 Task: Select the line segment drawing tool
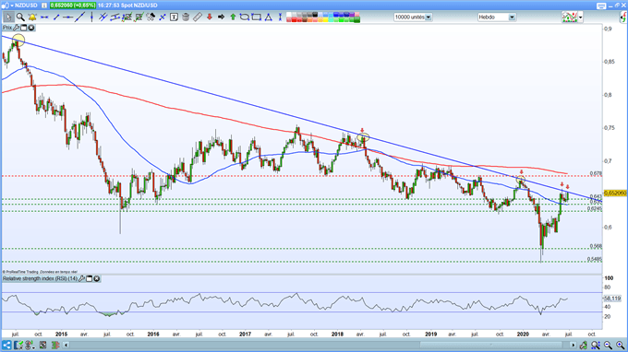click(x=56, y=18)
